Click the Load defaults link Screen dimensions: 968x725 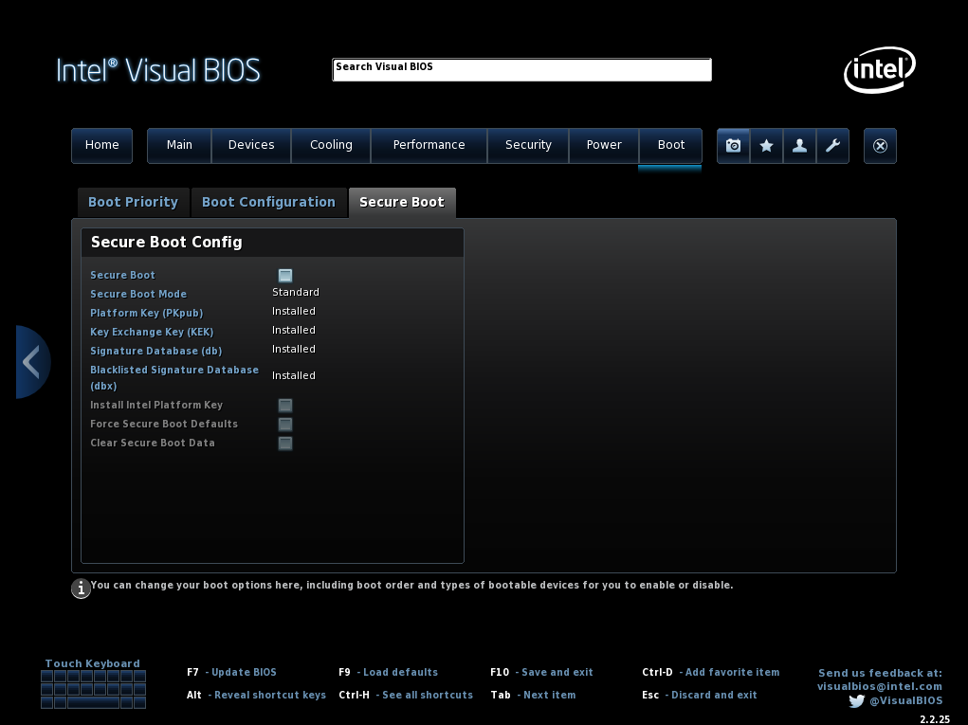[401, 673]
